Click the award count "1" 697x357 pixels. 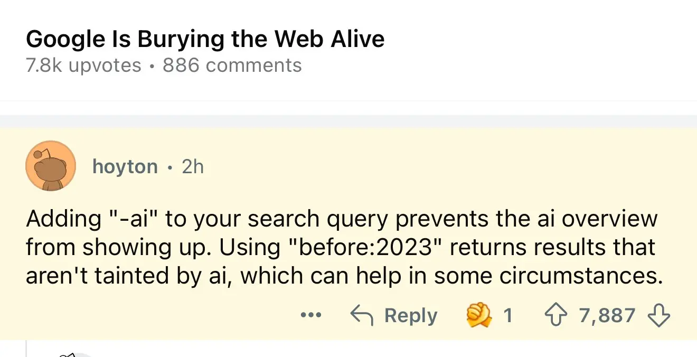pyautogui.click(x=508, y=316)
